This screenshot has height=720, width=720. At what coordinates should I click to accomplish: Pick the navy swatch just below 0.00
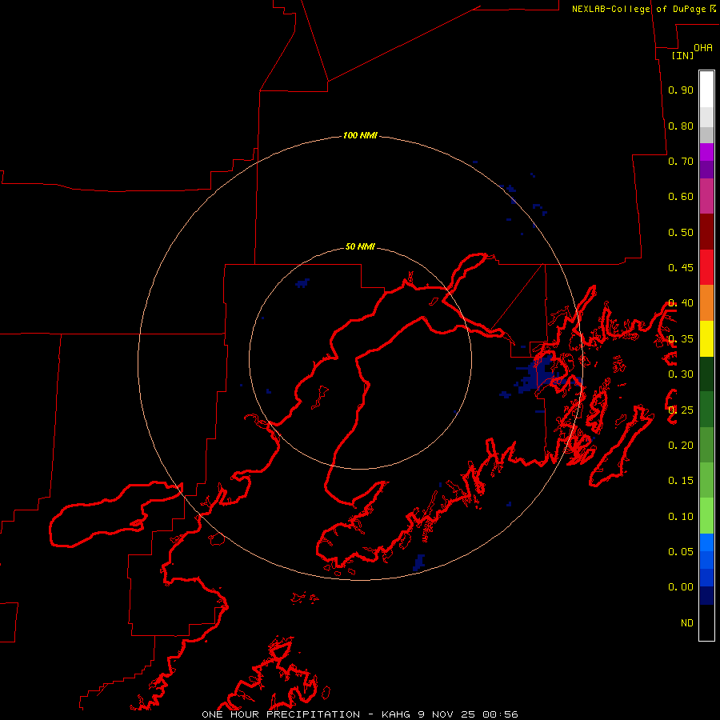[706, 596]
